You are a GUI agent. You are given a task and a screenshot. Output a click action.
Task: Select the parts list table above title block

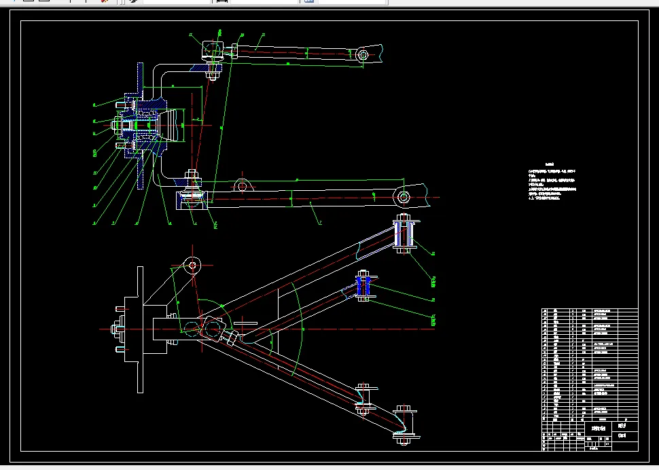590,365
